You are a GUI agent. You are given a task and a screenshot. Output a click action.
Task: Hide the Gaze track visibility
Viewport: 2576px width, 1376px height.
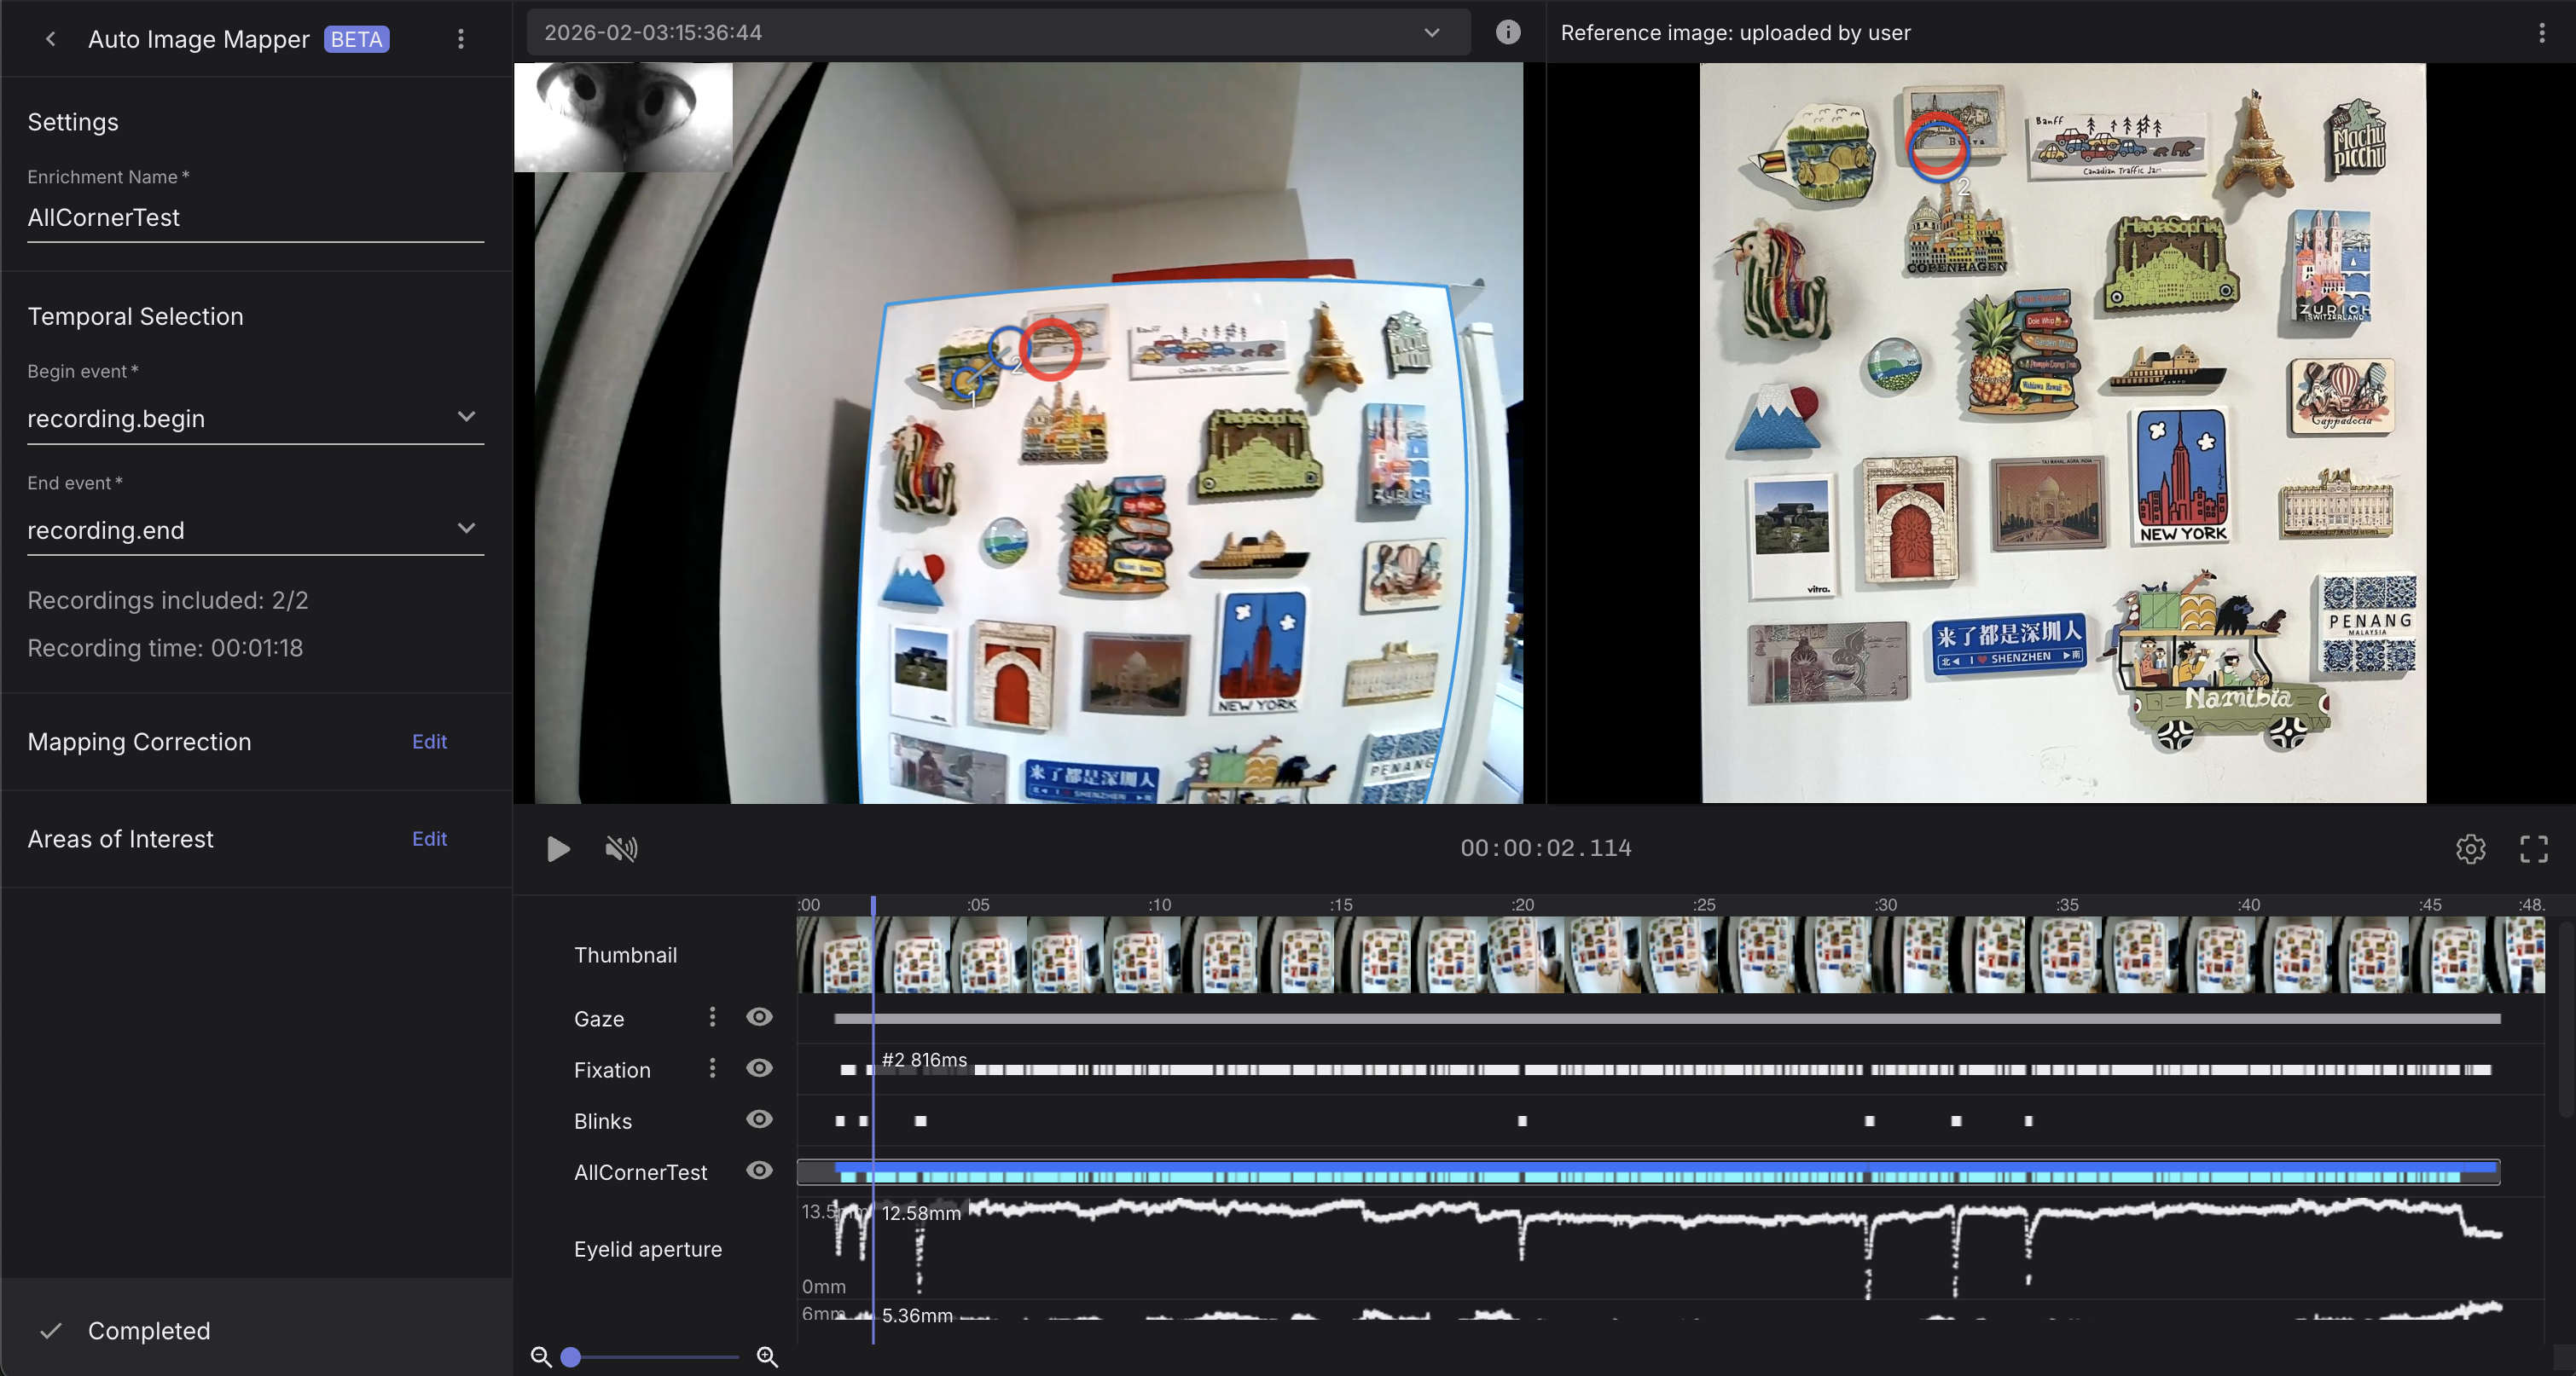(x=759, y=1017)
